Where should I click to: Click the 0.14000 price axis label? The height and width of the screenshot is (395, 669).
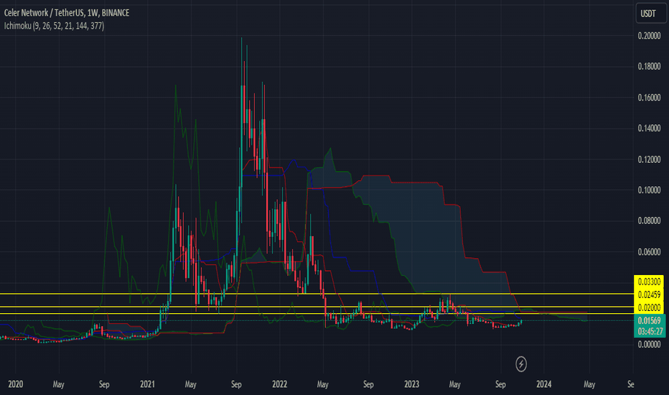pyautogui.click(x=649, y=129)
